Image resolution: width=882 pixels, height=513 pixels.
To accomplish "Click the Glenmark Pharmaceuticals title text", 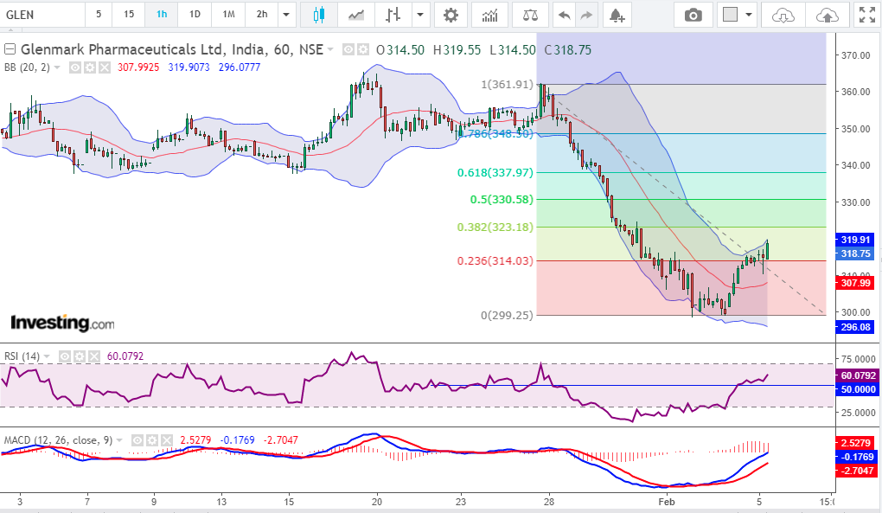I will [x=171, y=49].
